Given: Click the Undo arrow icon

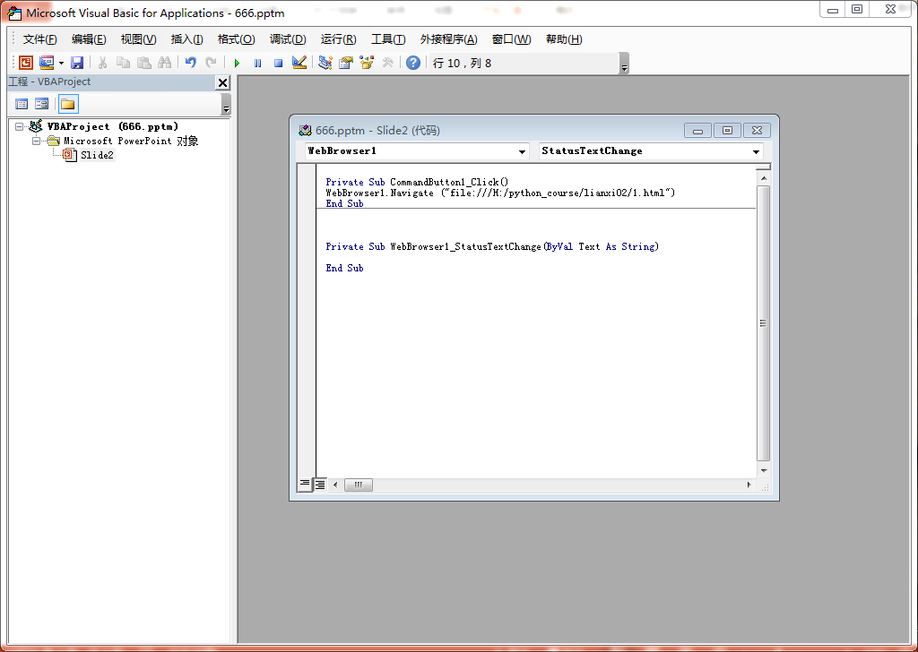Looking at the screenshot, I should 190,63.
